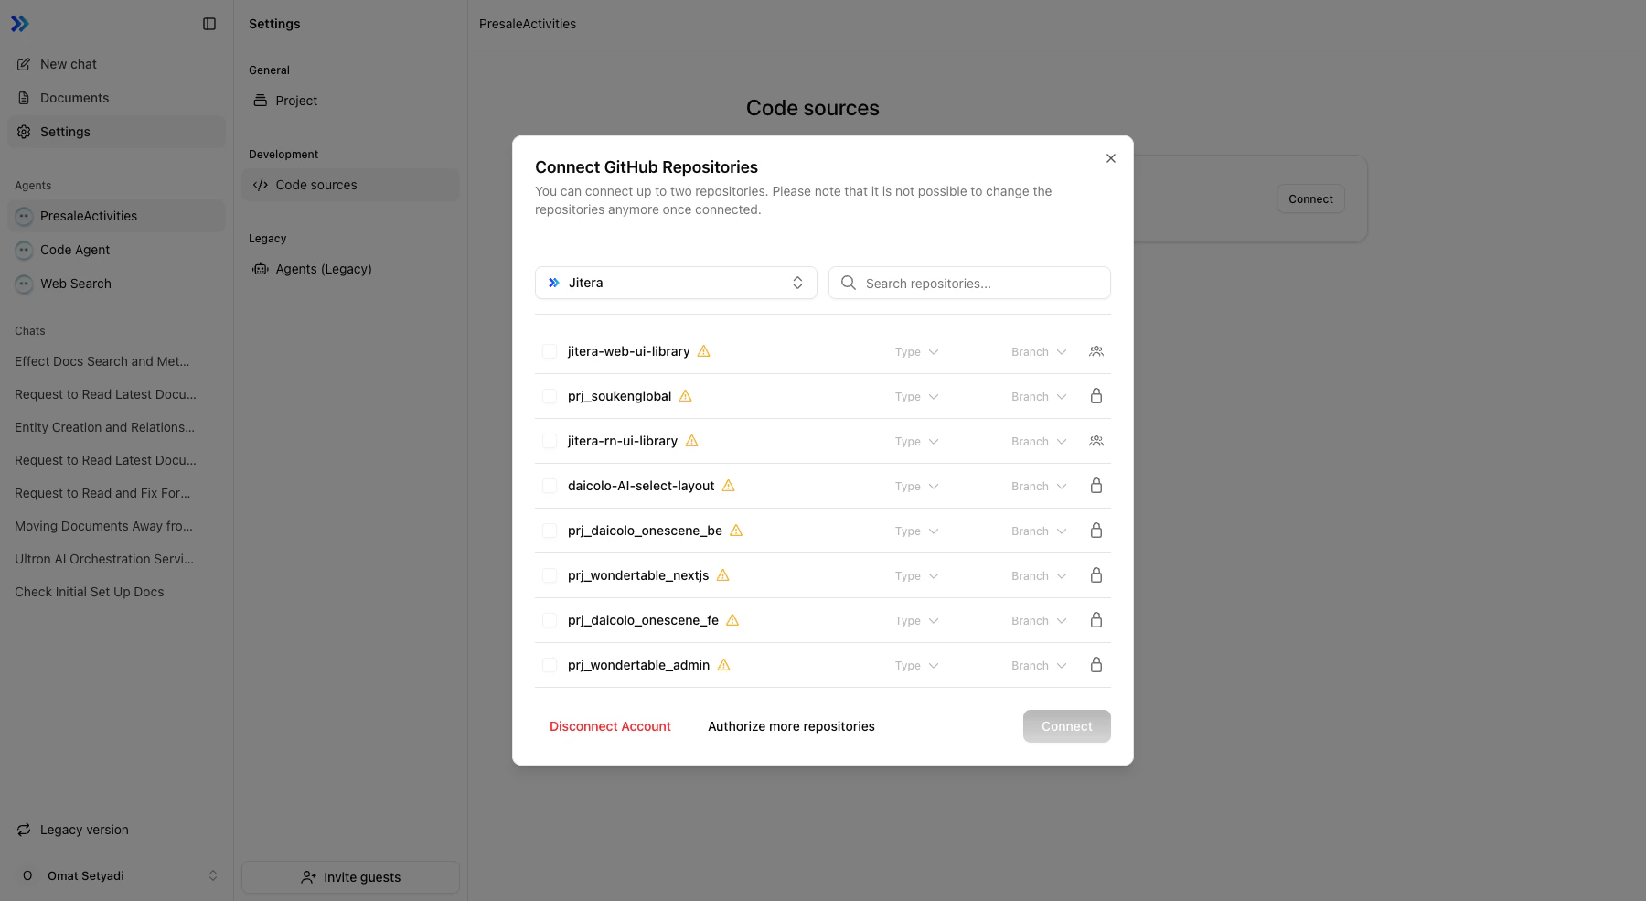Click the warning icon next to prj_soukenglobal
The image size is (1646, 901).
pos(686,396)
